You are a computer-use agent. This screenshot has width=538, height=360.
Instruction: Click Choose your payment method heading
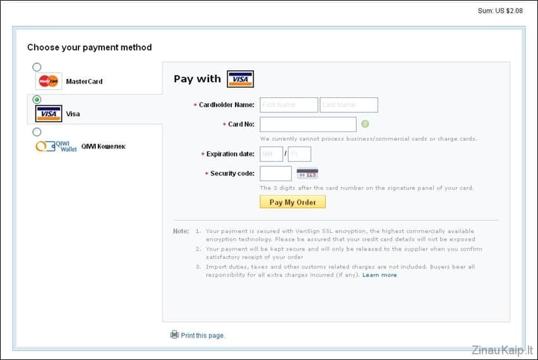90,47
